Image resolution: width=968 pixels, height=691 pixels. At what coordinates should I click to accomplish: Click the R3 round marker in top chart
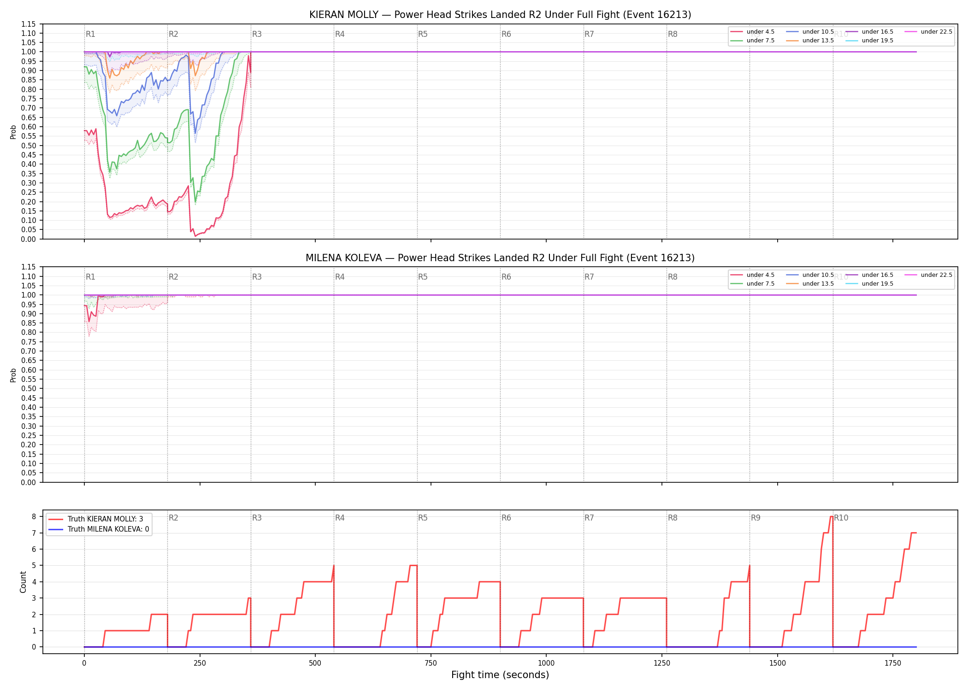pyautogui.click(x=257, y=34)
